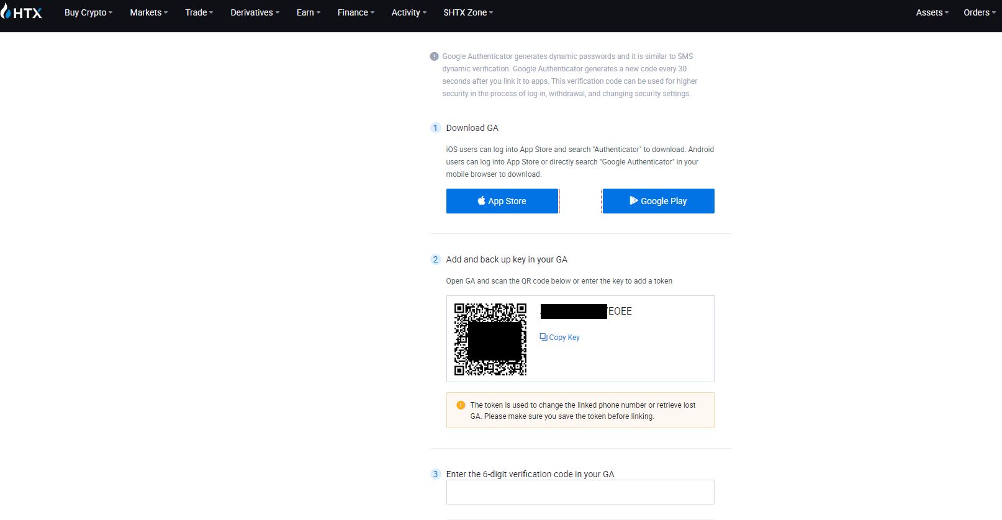Screen dimensions: 1002x520
Task: Click the App Store download button
Action: point(502,201)
